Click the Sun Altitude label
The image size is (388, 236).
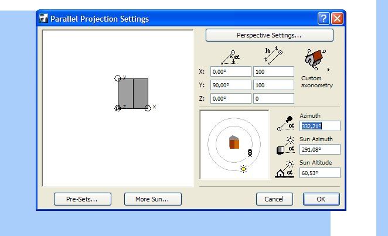(x=316, y=163)
